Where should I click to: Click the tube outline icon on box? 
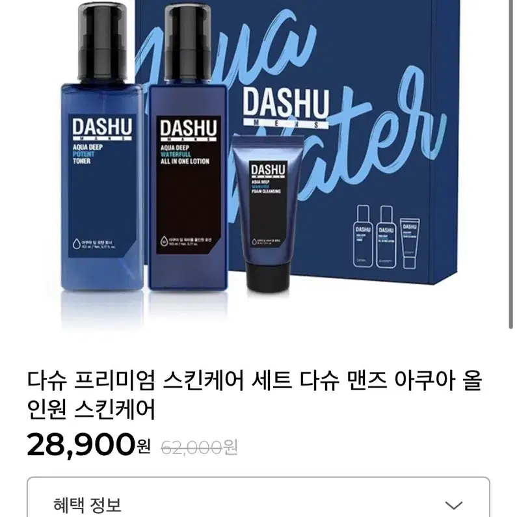point(410,244)
